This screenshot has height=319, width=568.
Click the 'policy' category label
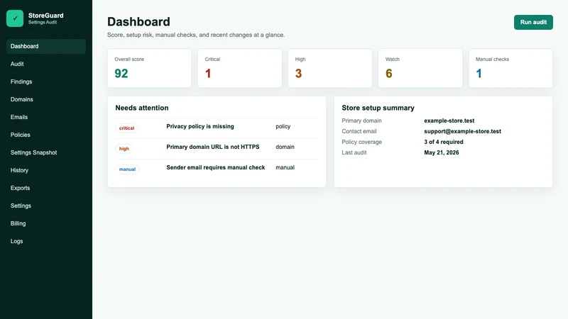283,126
